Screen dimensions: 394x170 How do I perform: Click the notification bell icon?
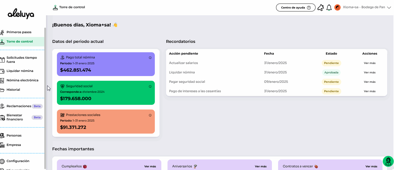coord(329,8)
